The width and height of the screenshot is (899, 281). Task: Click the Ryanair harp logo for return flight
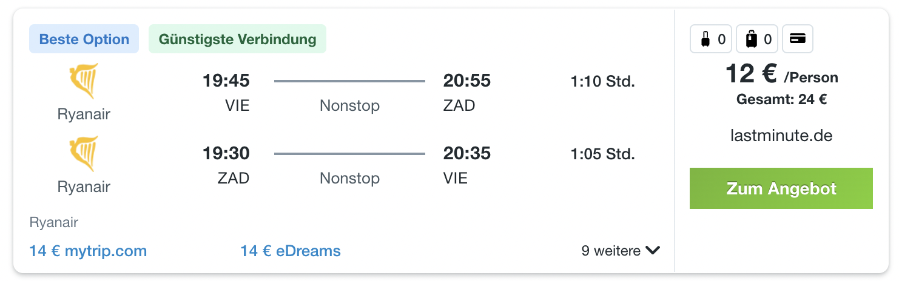84,154
